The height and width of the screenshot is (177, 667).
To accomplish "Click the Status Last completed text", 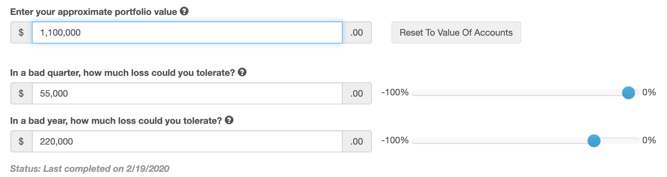I will pyautogui.click(x=90, y=169).
